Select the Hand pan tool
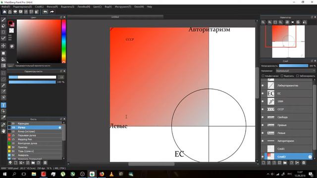This screenshot has height=178, width=317. click(3, 131)
